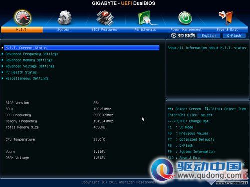Click the CPU Frequency label
This screenshot has height=187, width=250.
tap(18, 115)
